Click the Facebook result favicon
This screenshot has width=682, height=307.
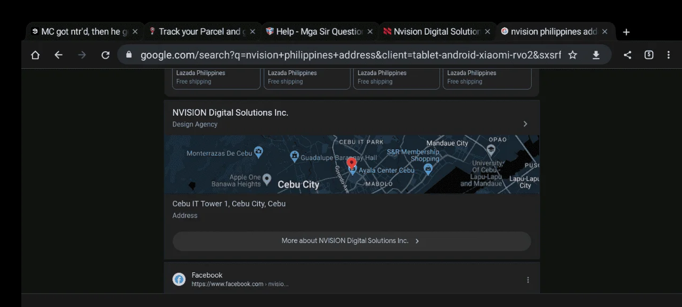(x=179, y=279)
